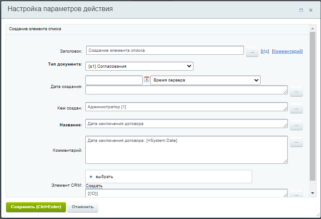The image size is (321, 219).
Task: Open value picker button for Комментарий
Action: coord(296,142)
